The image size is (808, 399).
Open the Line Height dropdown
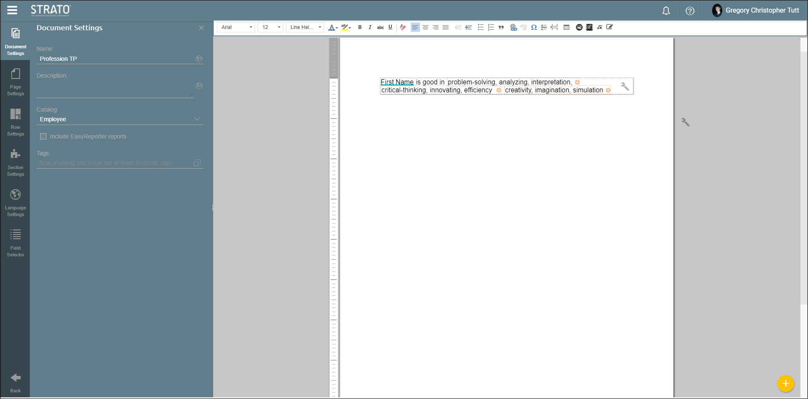[x=305, y=27]
